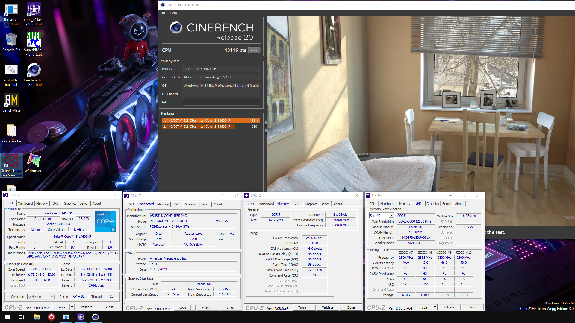
Task: Open the Cinebench Help menu
Action: coord(173,13)
